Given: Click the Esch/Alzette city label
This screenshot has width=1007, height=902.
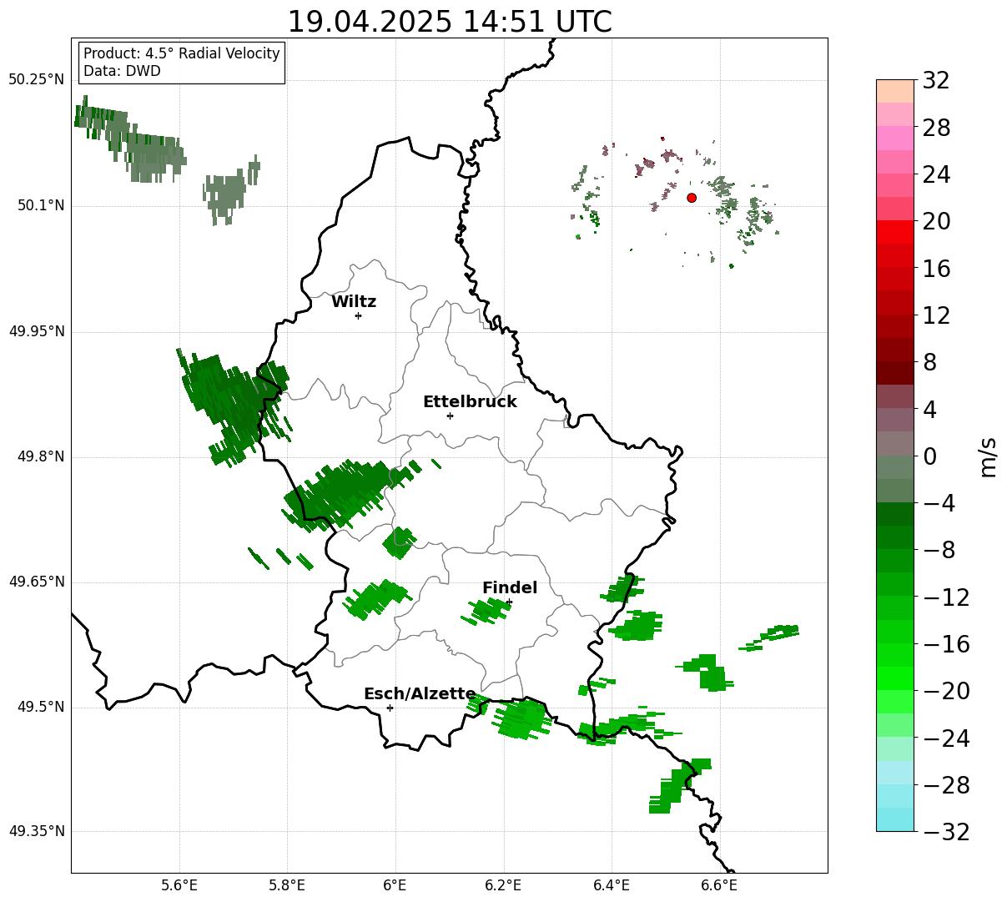Looking at the screenshot, I should [420, 694].
